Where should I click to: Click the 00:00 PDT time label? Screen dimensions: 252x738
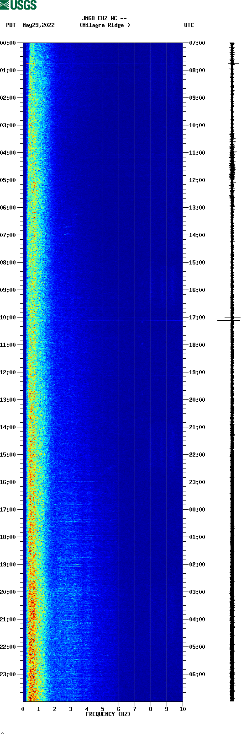pos(8,43)
